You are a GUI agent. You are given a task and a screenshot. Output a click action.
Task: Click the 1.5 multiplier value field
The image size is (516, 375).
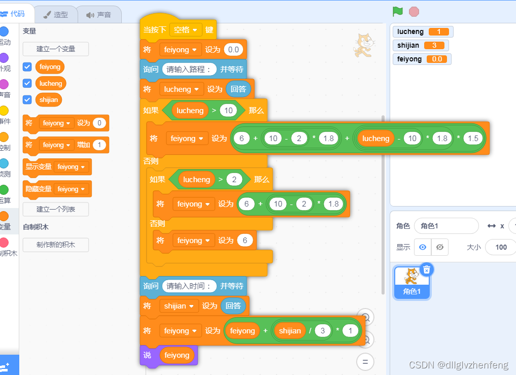coord(473,139)
